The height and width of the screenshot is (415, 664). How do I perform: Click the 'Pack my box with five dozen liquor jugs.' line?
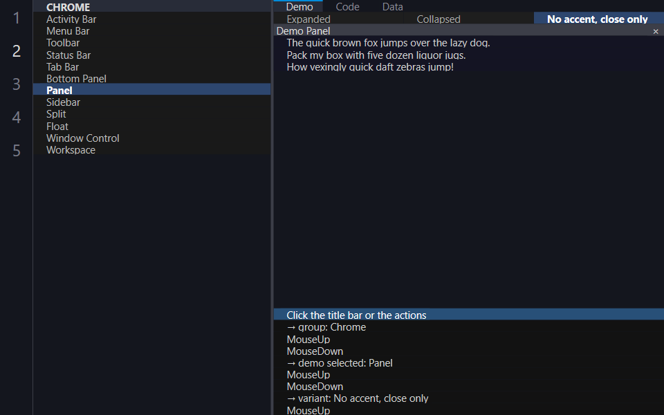(x=376, y=55)
